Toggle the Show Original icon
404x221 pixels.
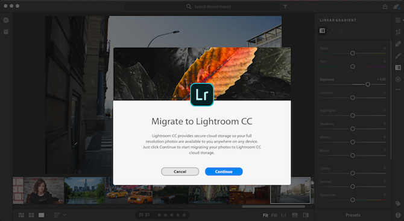point(306,215)
